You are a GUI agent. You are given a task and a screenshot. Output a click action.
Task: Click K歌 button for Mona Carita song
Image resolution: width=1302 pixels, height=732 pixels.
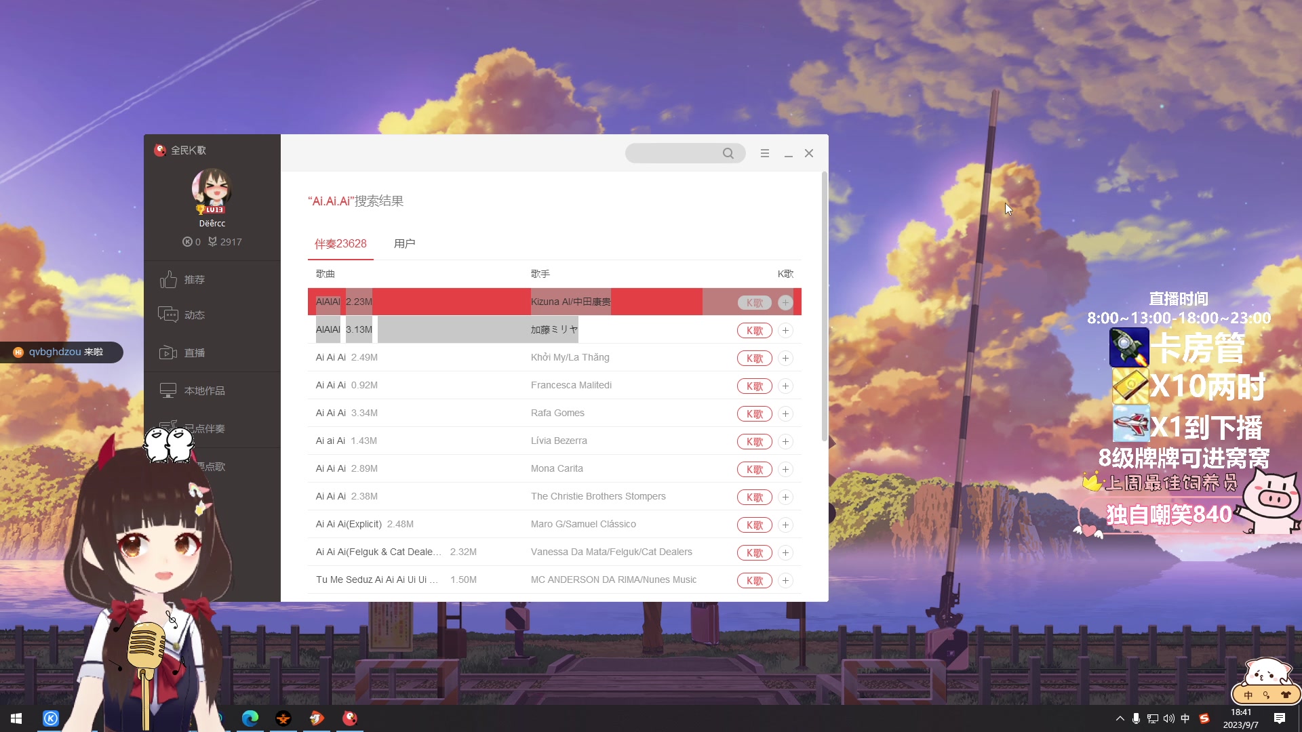(x=755, y=469)
